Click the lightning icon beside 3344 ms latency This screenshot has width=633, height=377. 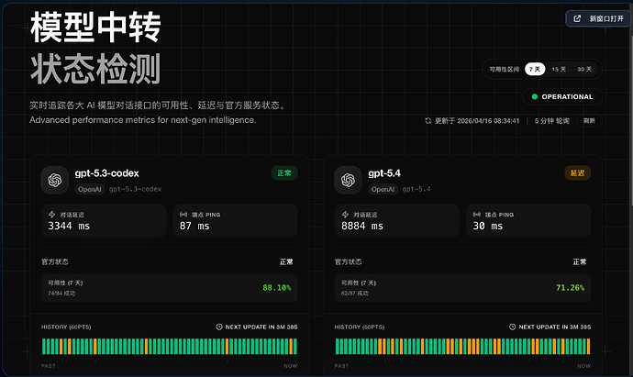(51, 215)
